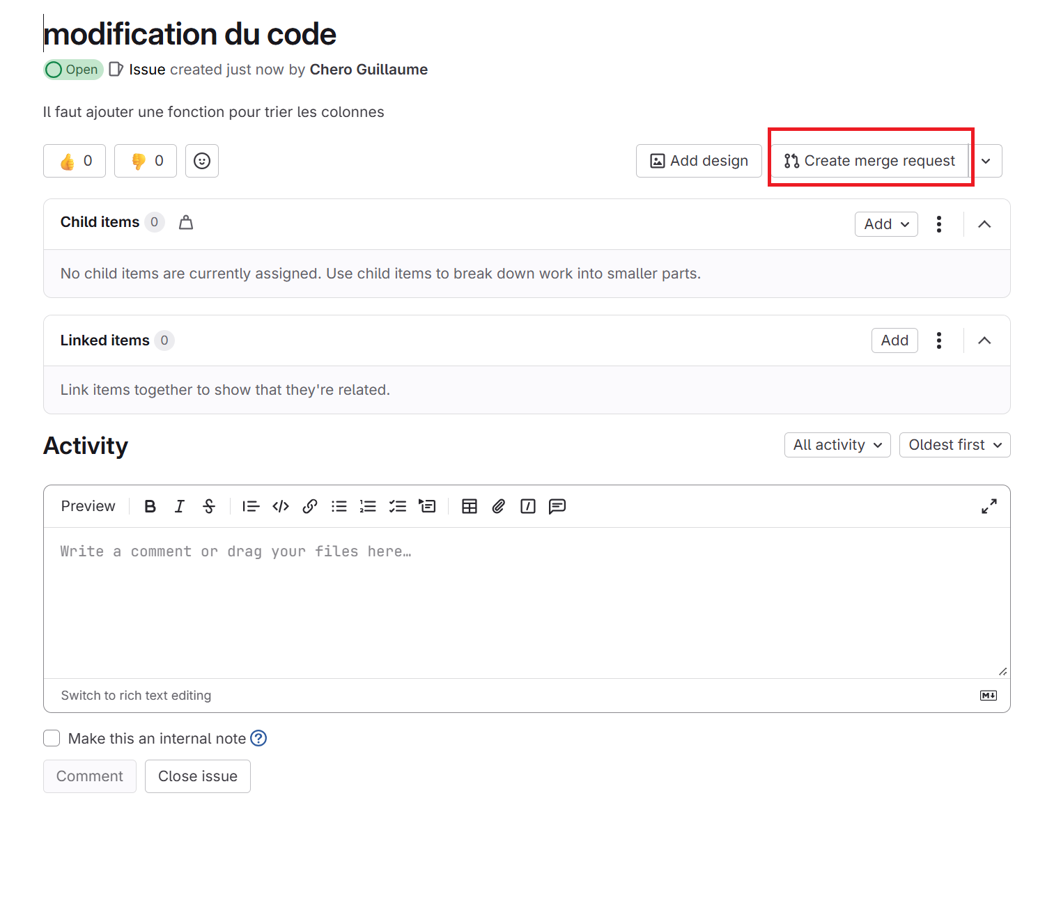Viewport: 1038px width, 917px height.
Task: Toggle strikethrough formatting
Action: tap(209, 506)
